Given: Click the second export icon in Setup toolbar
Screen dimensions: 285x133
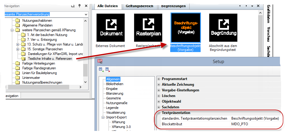Looking at the screenshot, I should pyautogui.click(x=107, y=70).
